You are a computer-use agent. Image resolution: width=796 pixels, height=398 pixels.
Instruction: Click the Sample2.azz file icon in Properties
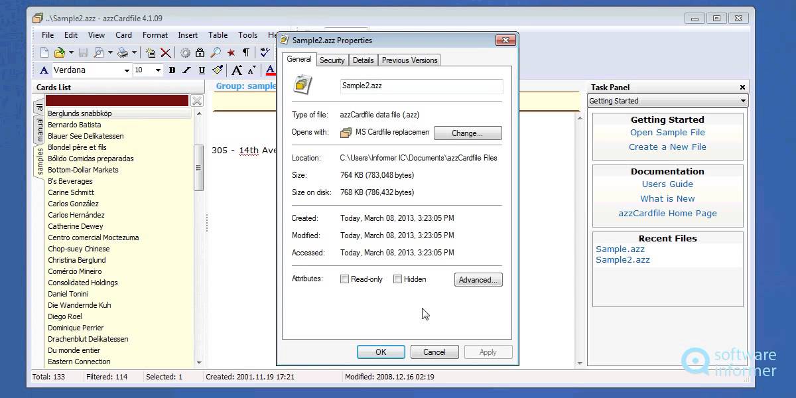coord(303,84)
